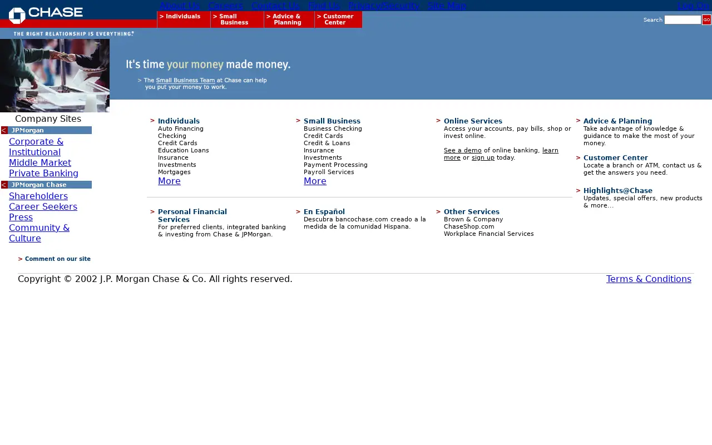Open the Site Map link
Image resolution: width=712 pixels, height=445 pixels.
(447, 6)
